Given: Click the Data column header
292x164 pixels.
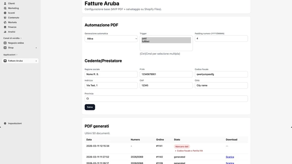Looking at the screenshot, I should point(89,140).
